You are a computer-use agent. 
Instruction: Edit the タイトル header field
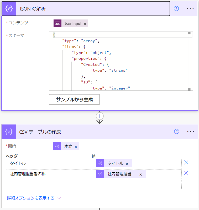click(x=49, y=163)
